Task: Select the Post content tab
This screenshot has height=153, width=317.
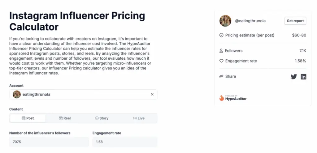Action: (28, 118)
